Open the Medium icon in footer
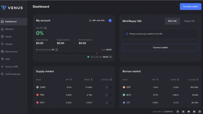 (x=183, y=111)
